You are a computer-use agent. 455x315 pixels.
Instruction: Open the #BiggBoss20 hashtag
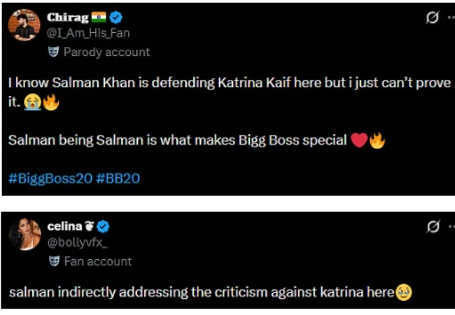pos(50,178)
